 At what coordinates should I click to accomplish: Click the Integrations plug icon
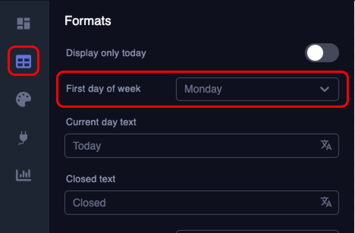click(x=24, y=138)
